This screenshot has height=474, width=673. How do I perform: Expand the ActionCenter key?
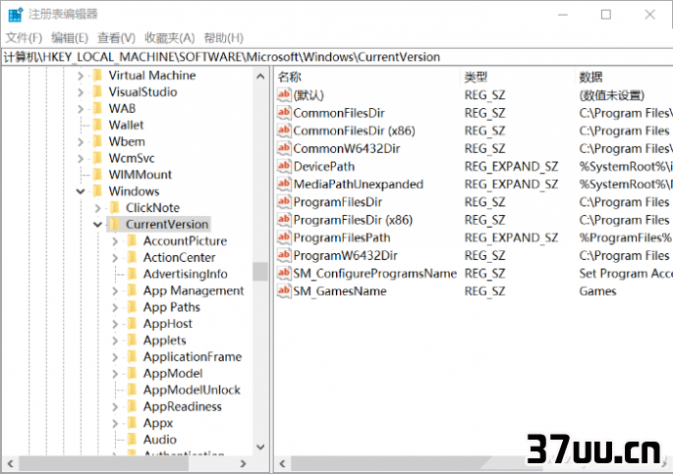click(x=115, y=258)
